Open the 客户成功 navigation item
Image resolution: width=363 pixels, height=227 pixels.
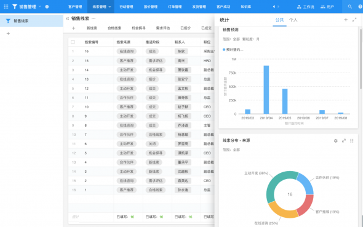pos(223,7)
